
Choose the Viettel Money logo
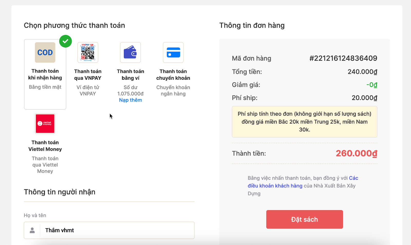point(45,124)
